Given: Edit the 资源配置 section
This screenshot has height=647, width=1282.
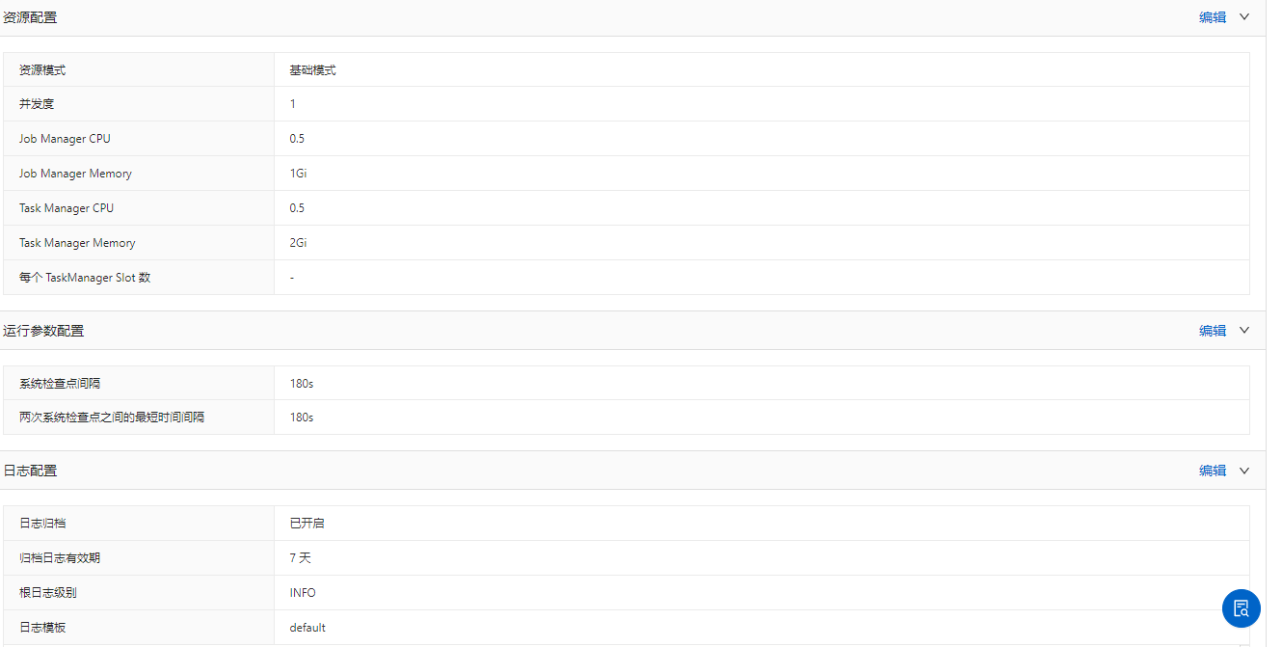Looking at the screenshot, I should coord(1213,17).
